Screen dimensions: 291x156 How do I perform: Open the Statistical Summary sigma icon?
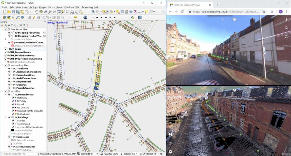coord(135,12)
